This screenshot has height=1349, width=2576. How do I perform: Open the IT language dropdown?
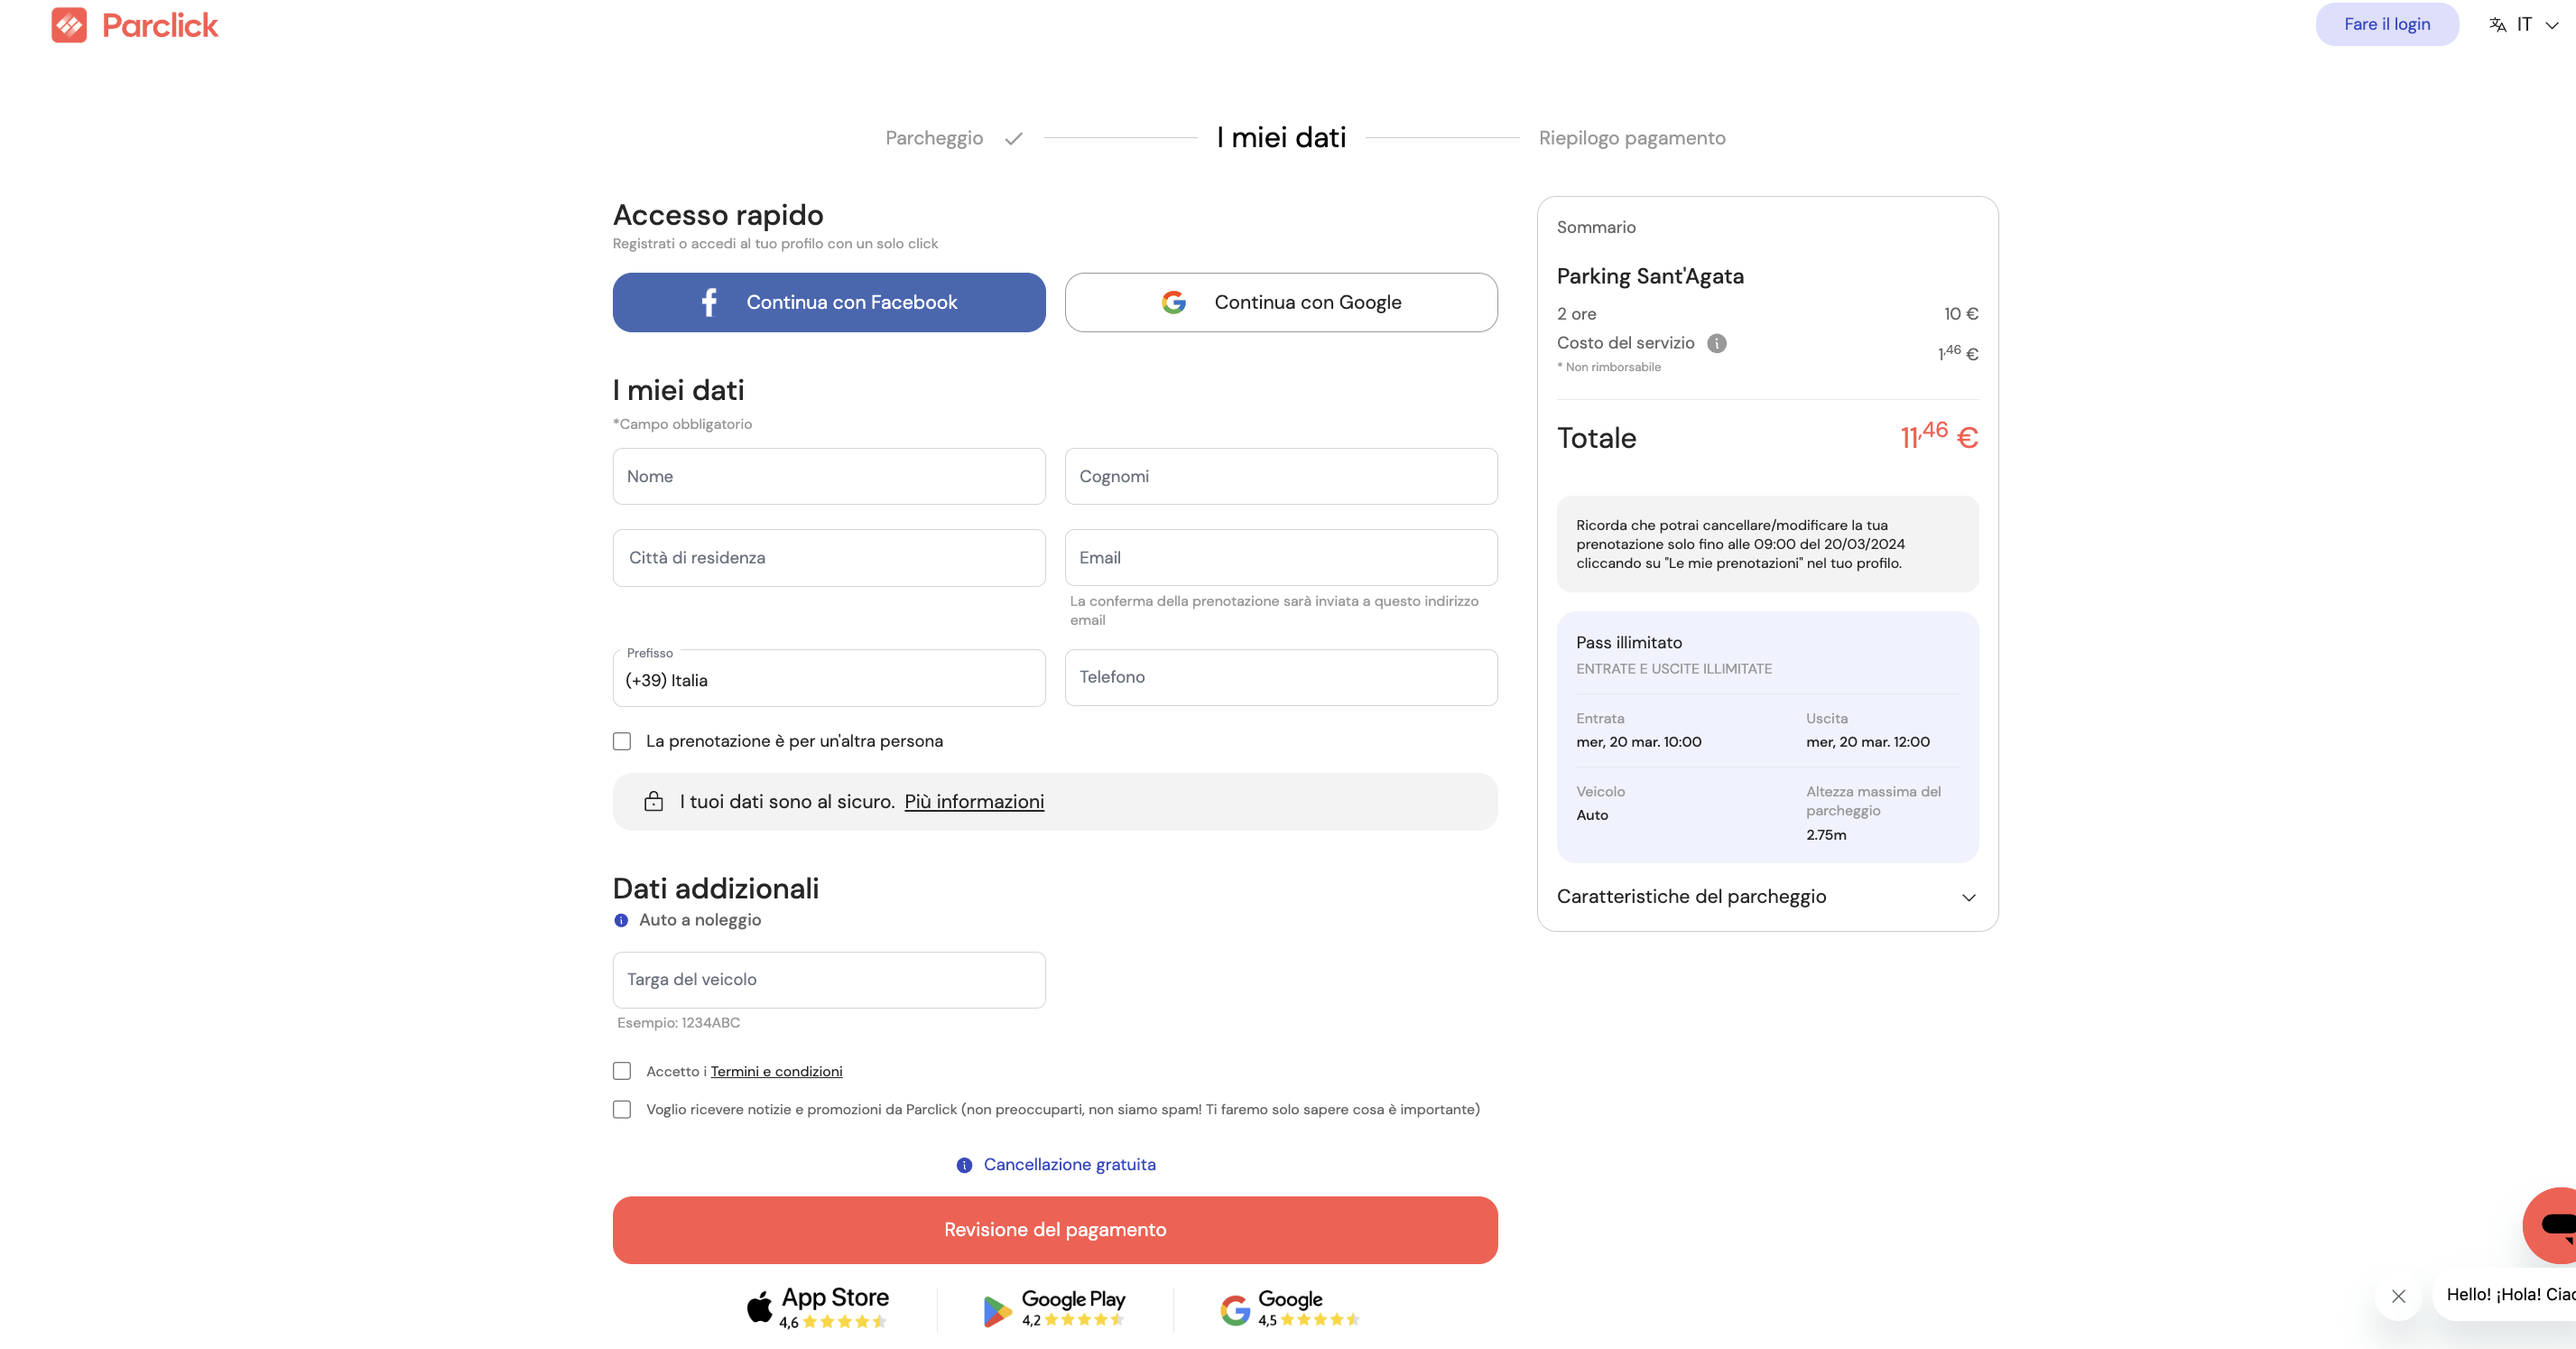pos(2524,25)
